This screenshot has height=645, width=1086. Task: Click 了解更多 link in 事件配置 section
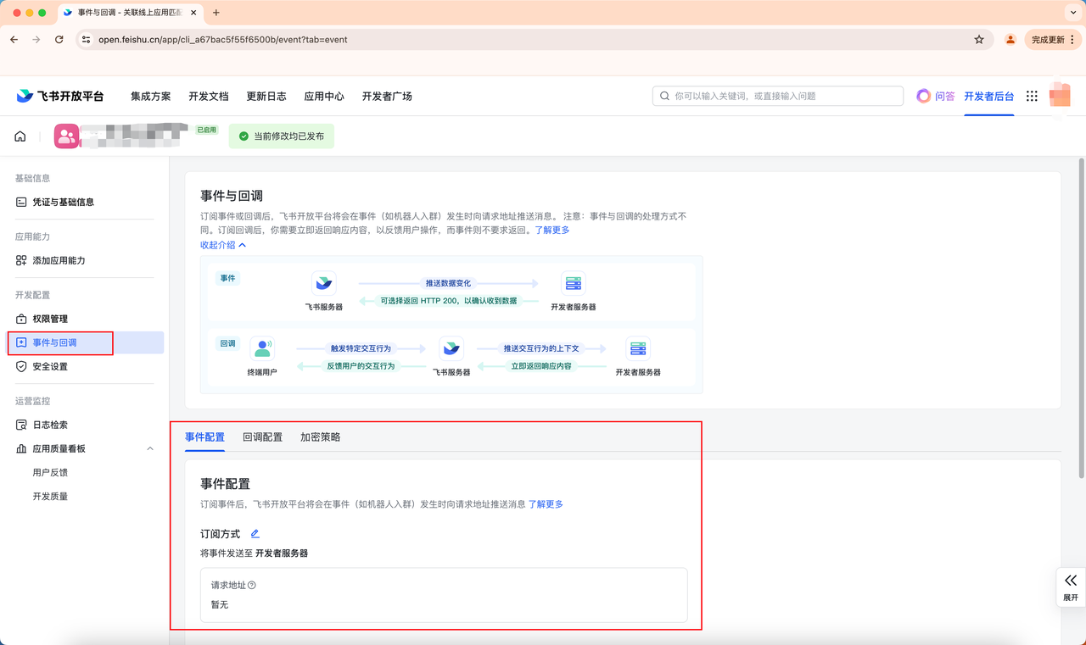pyautogui.click(x=546, y=504)
